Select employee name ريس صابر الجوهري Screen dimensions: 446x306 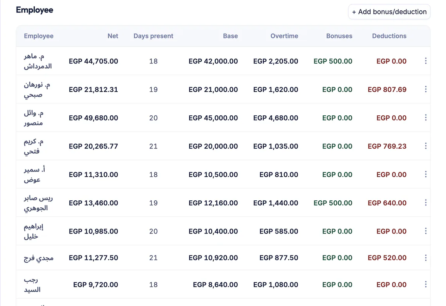(x=38, y=203)
